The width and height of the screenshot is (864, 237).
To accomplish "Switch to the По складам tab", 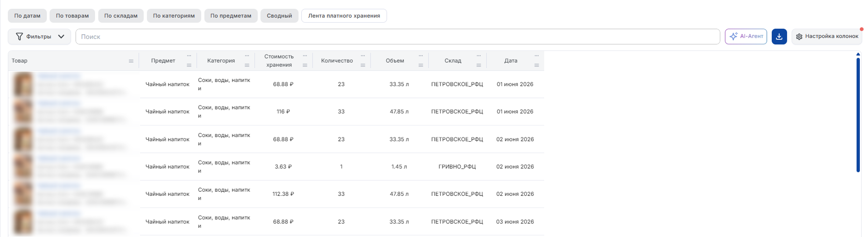I will point(121,16).
